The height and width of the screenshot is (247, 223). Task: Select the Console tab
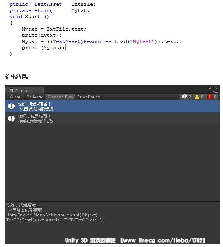tap(25, 90)
